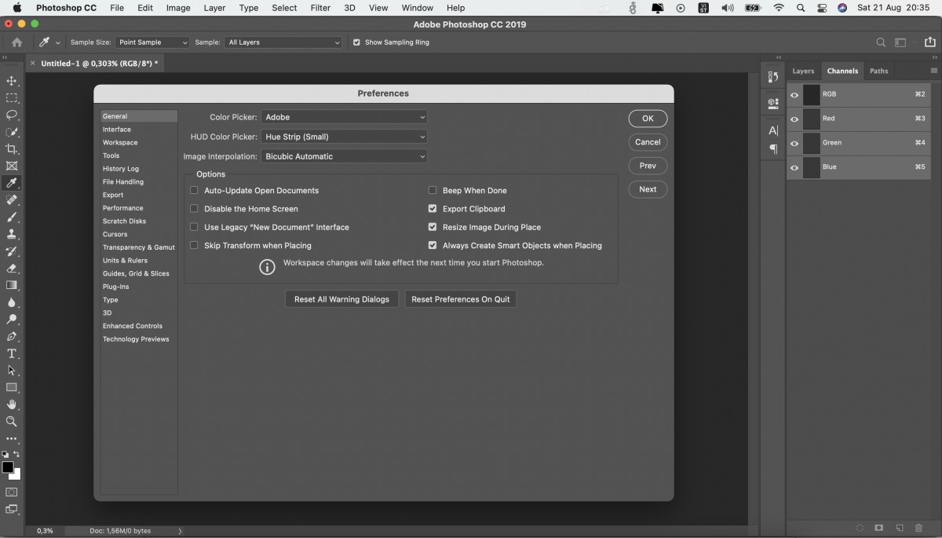Activate the Clone Stamp tool
Screen dimensions: 942x538
pos(12,234)
